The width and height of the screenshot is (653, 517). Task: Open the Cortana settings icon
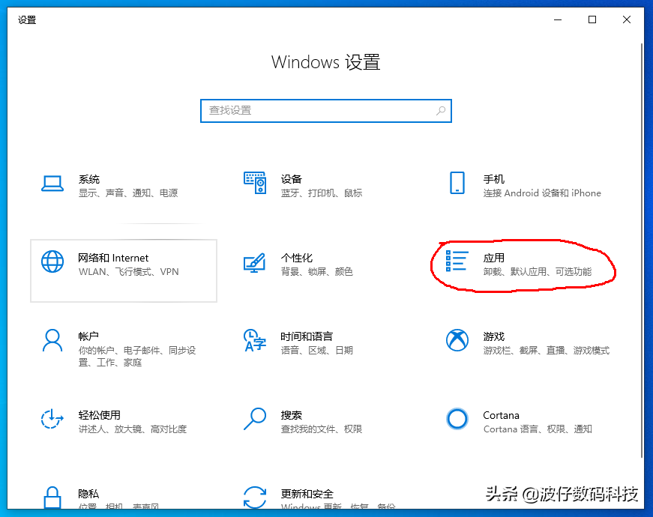[457, 419]
